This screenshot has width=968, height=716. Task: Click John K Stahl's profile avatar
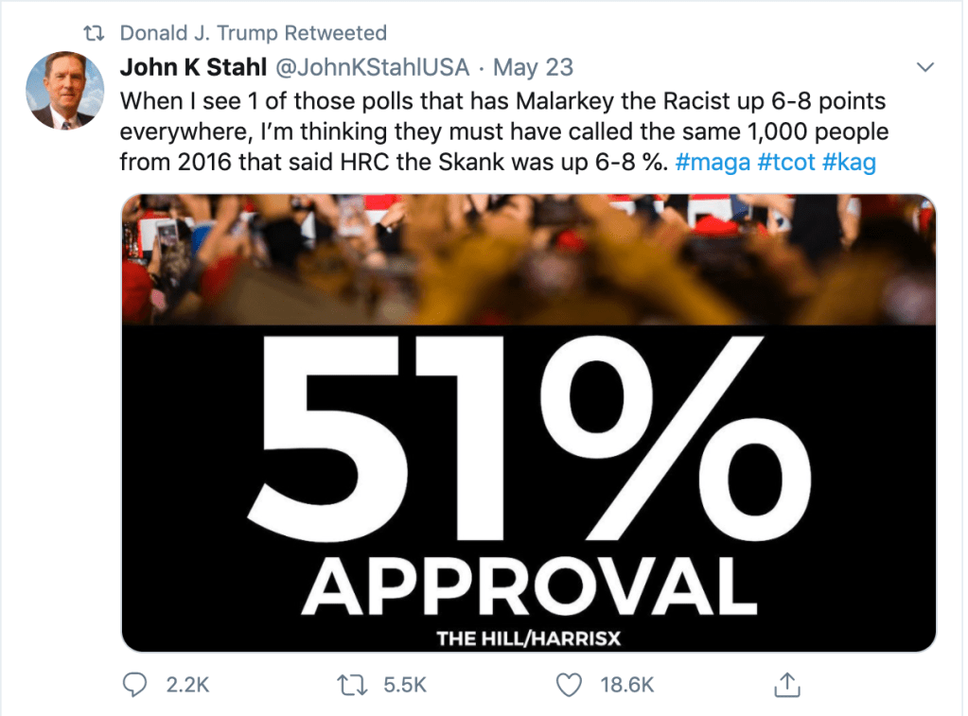click(x=62, y=91)
